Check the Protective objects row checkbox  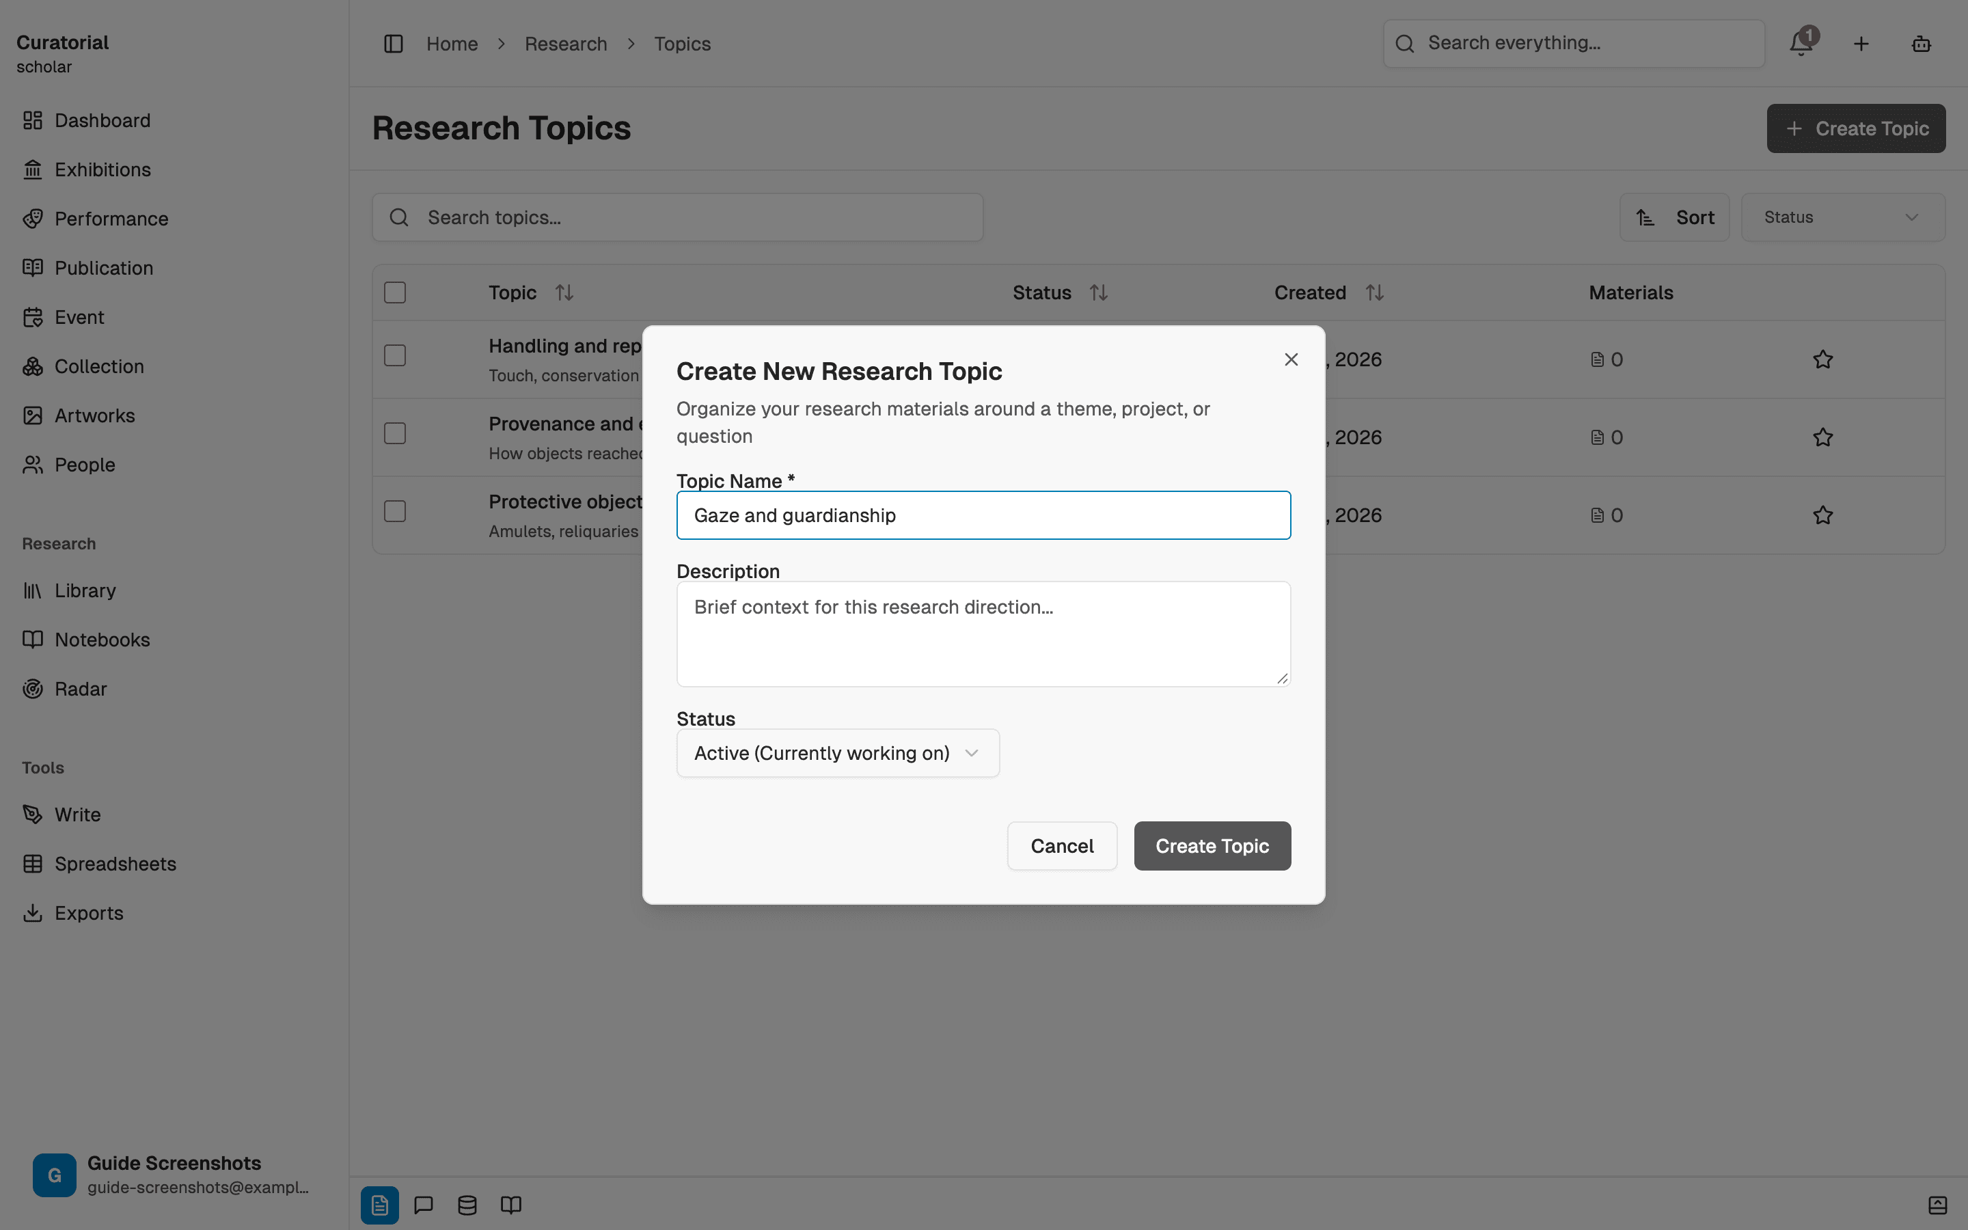point(395,512)
